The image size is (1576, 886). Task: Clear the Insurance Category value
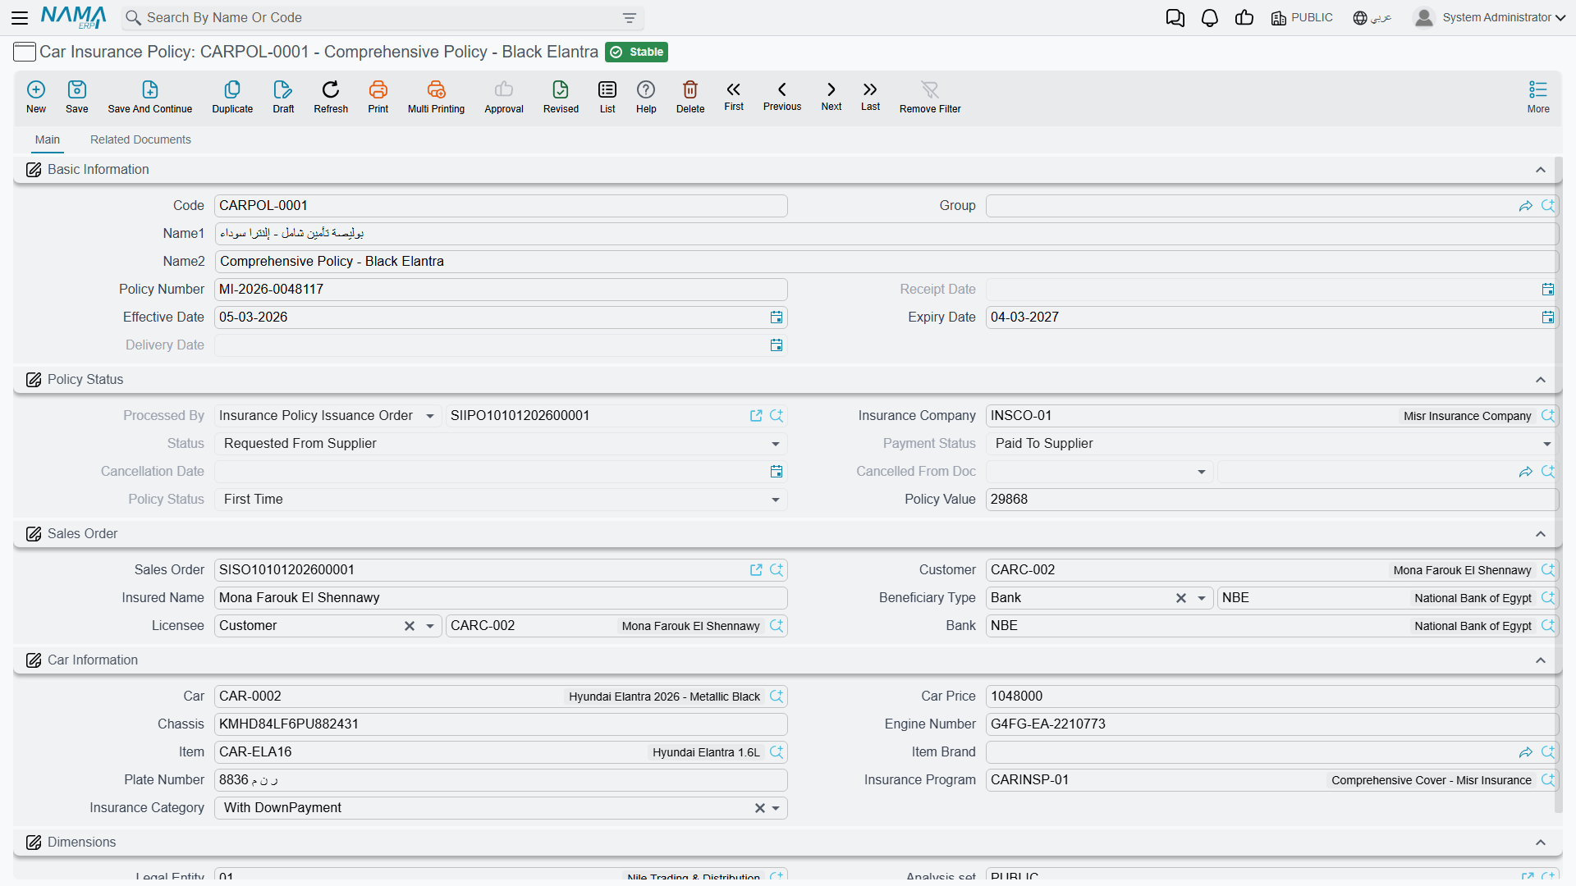coord(760,808)
